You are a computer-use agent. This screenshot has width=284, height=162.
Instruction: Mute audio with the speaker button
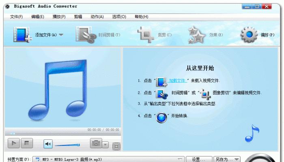click(x=48, y=144)
